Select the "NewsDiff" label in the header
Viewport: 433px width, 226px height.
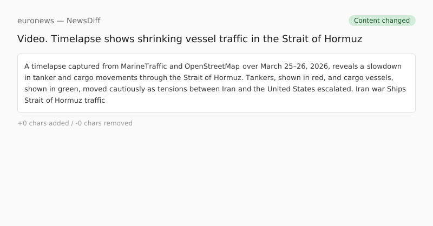click(83, 21)
